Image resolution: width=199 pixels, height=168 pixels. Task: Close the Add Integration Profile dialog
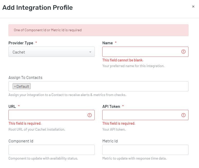click(193, 7)
